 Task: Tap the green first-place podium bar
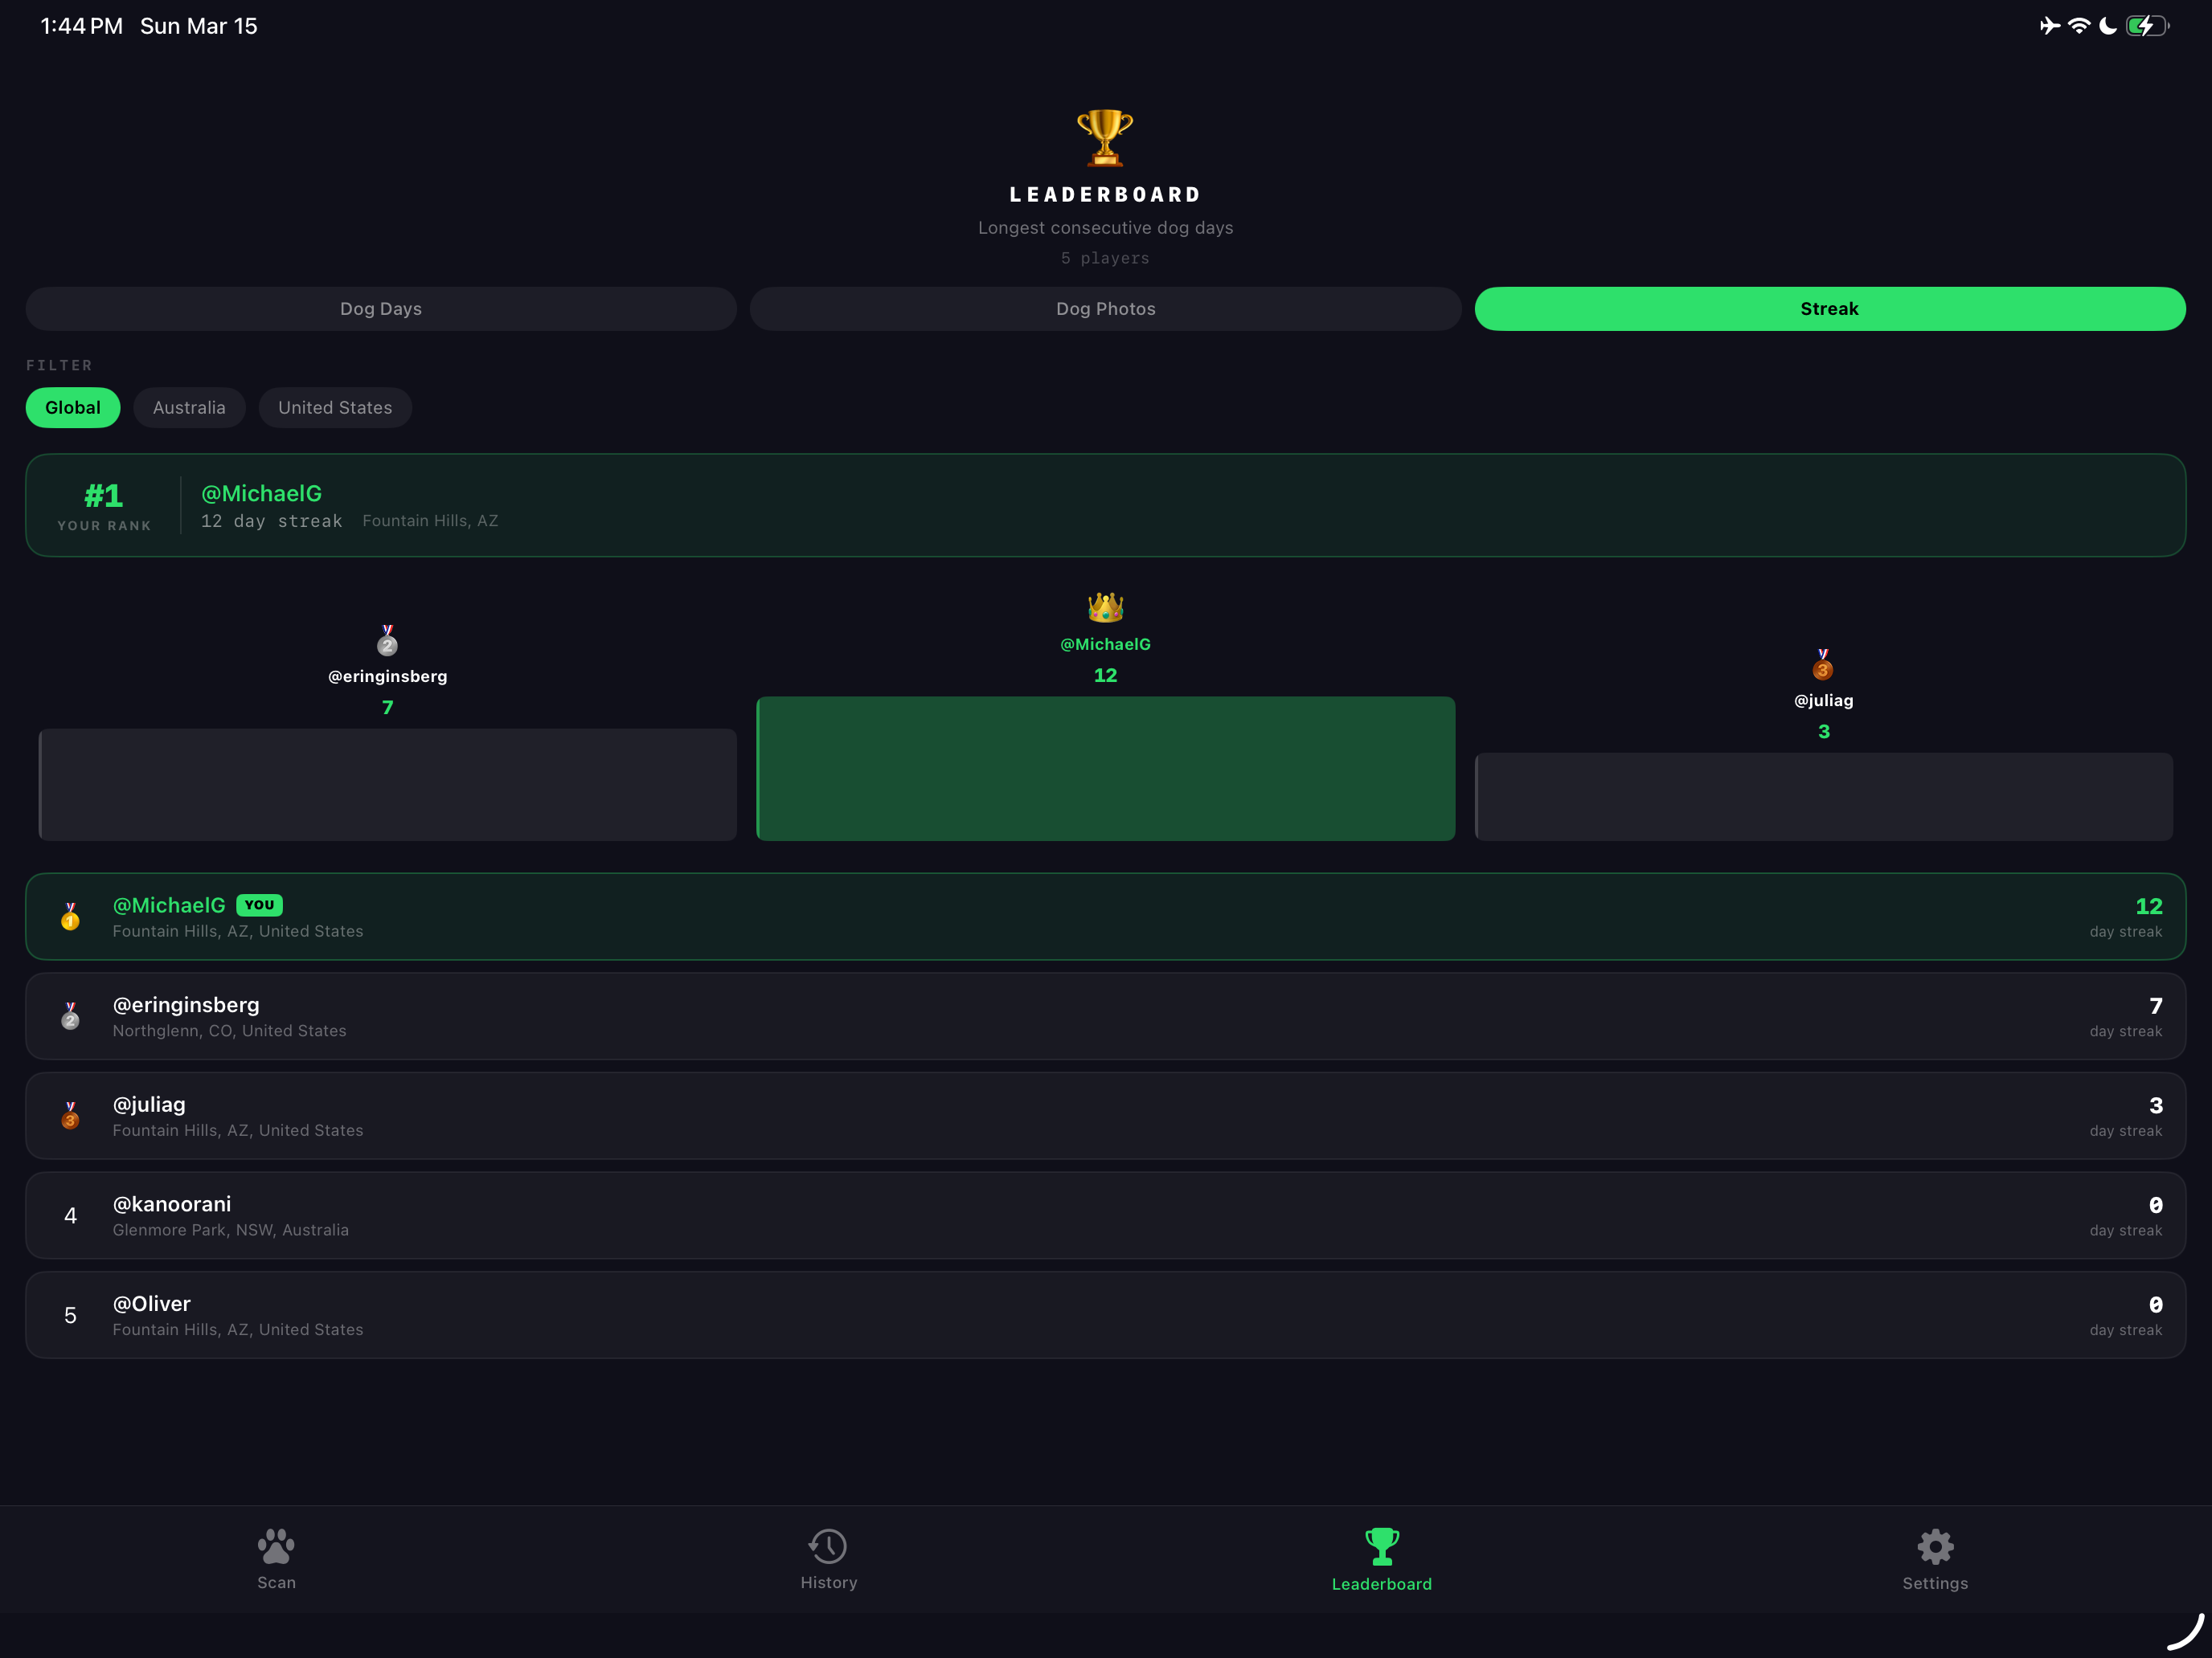(1106, 769)
